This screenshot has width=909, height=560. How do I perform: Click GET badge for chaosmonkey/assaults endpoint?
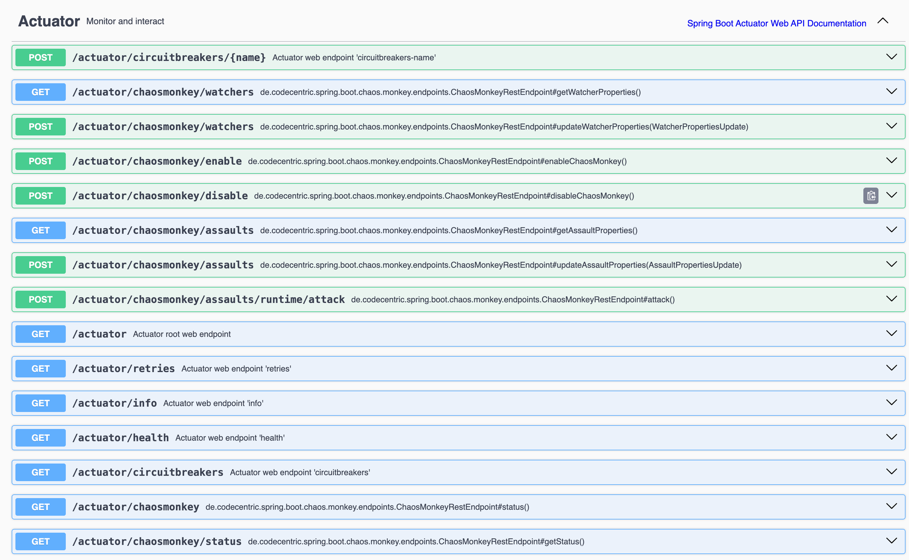point(40,230)
